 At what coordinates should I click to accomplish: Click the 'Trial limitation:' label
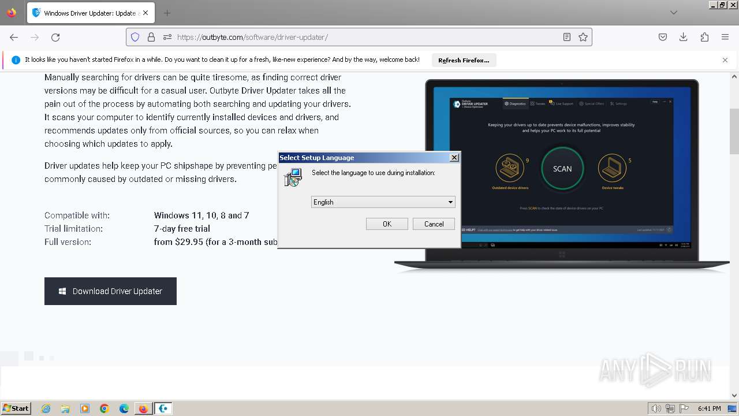click(x=73, y=229)
